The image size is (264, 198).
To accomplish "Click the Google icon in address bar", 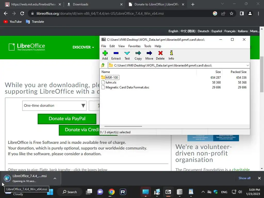I will [x=215, y=13].
